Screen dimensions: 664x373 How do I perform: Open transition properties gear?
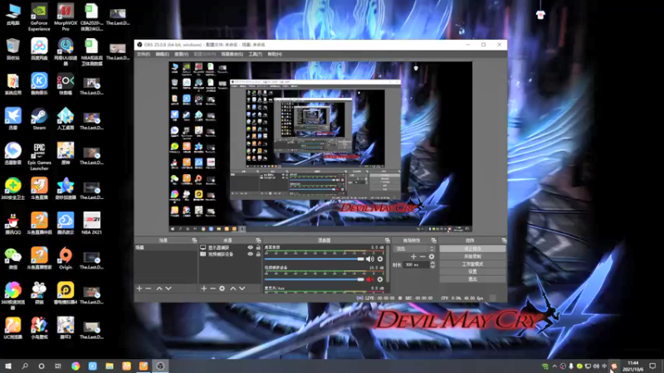(x=432, y=257)
